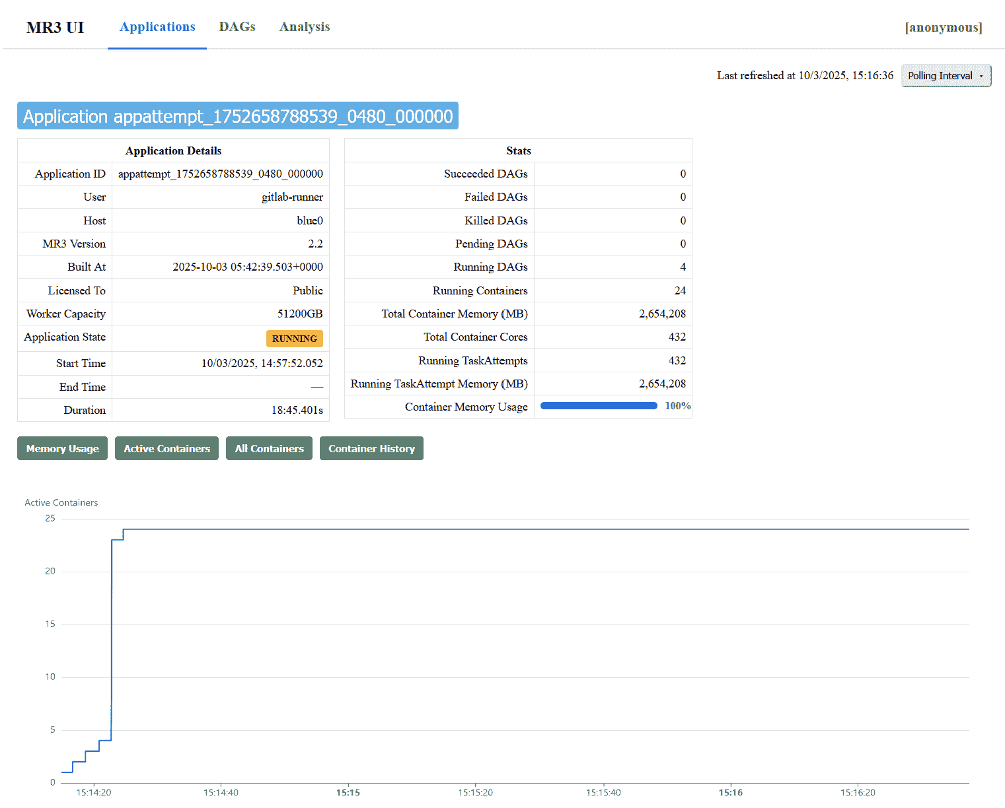
Task: Select the Active Containers button
Action: coord(167,448)
